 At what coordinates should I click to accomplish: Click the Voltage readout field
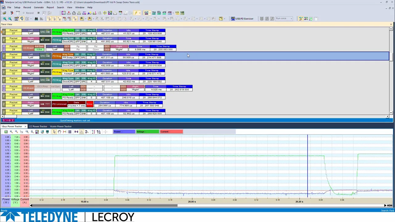point(148,132)
